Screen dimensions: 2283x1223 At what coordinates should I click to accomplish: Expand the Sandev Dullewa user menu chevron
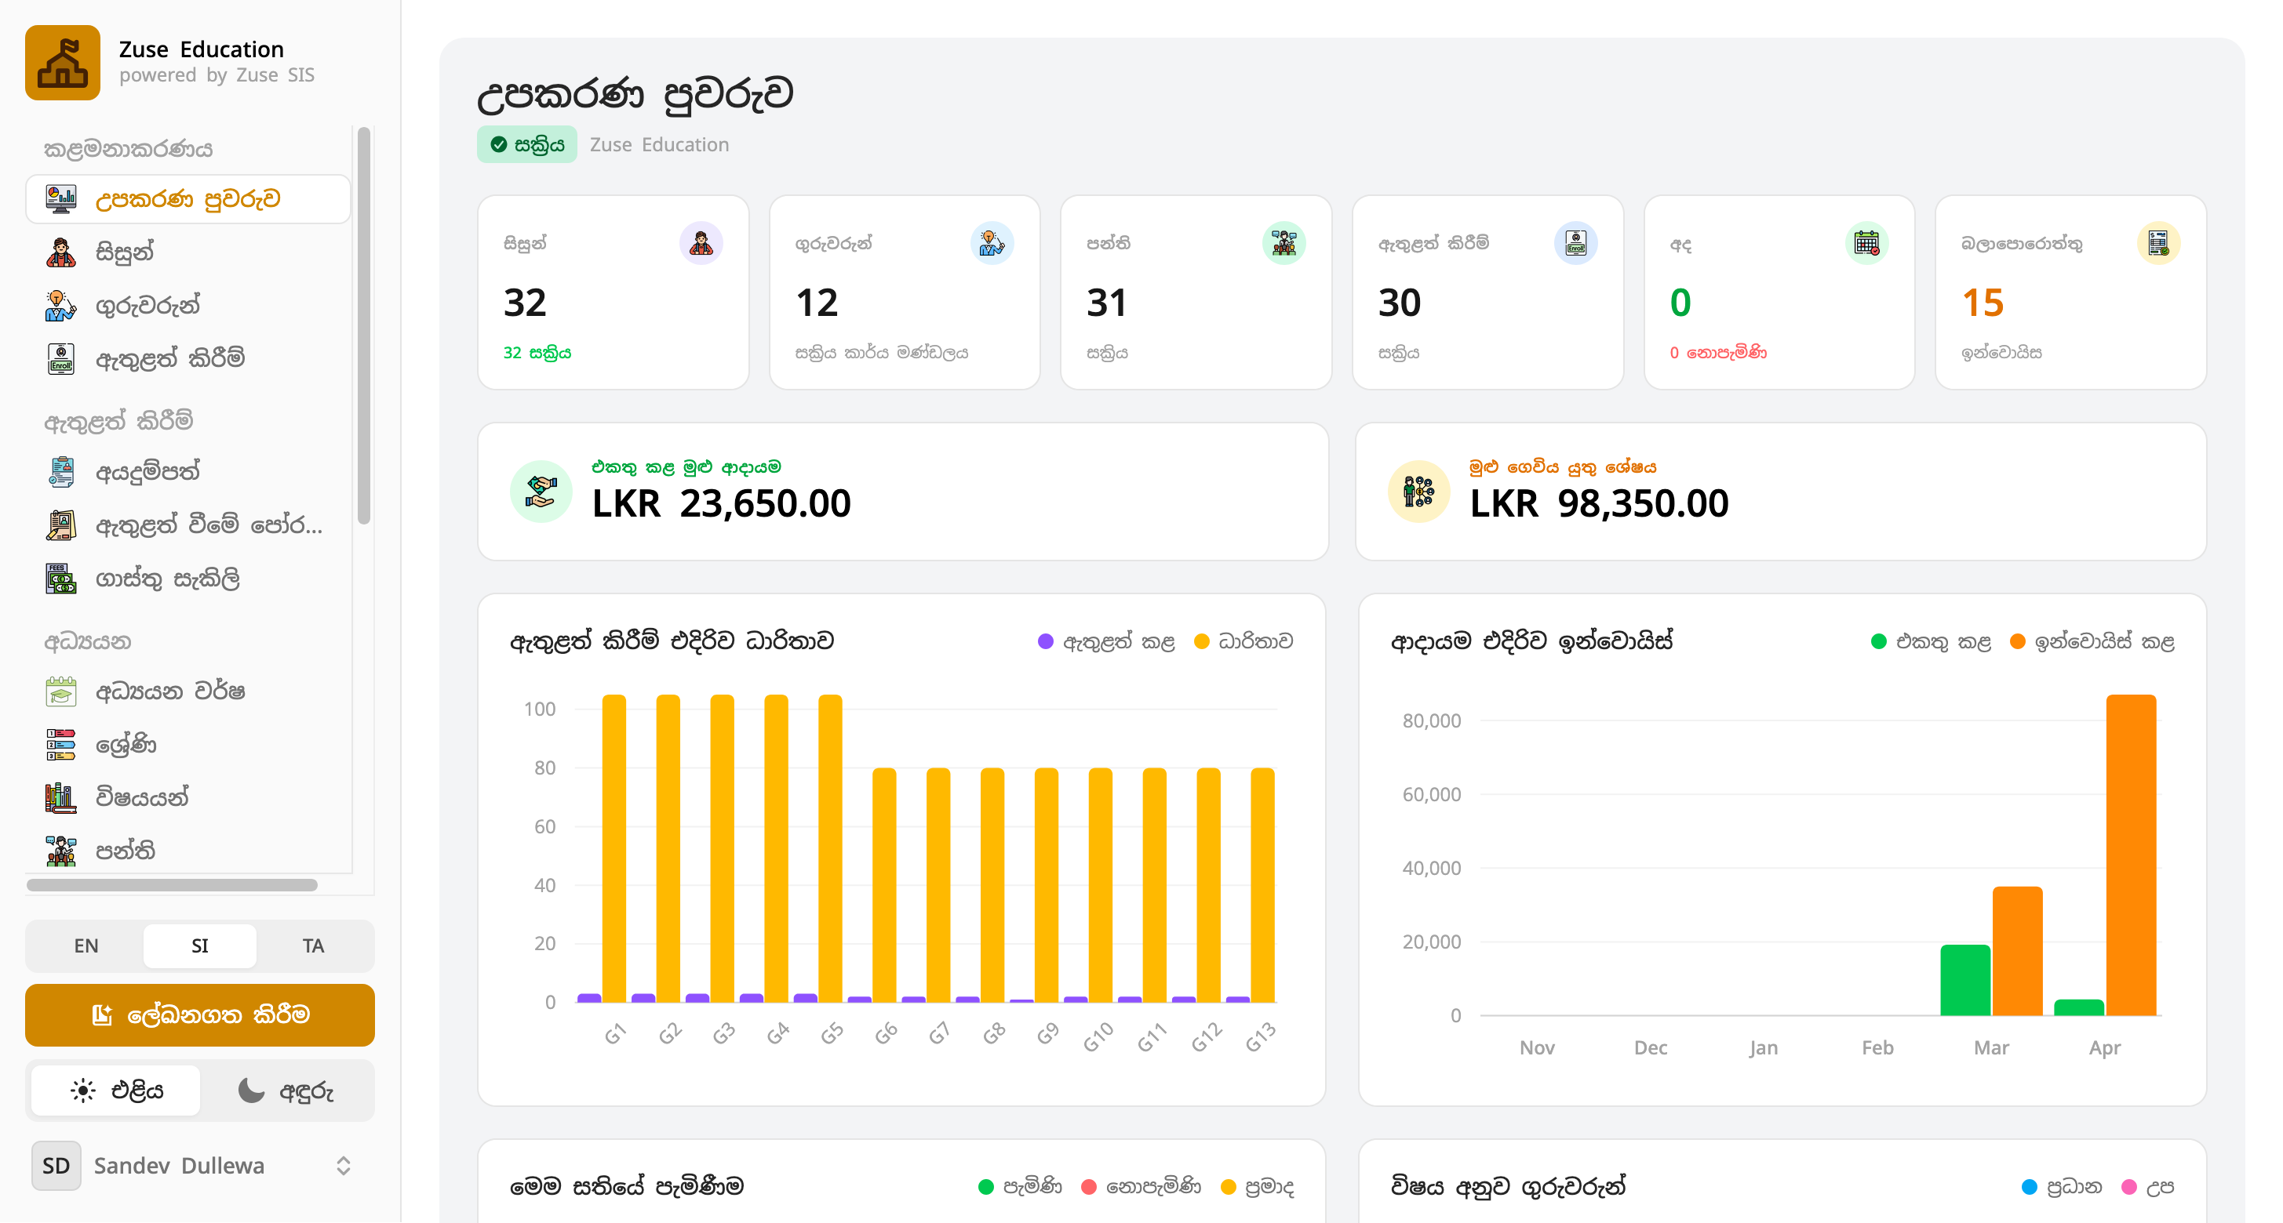(x=344, y=1166)
